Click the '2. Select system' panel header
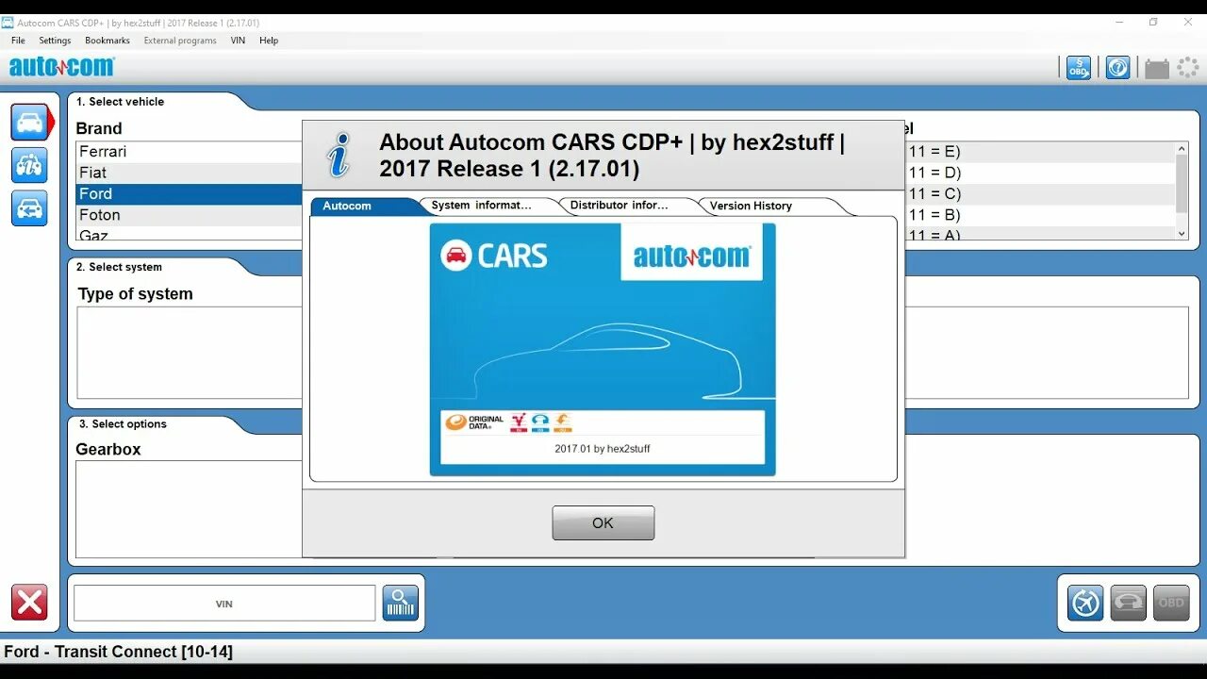Screen dimensions: 1207x679 coord(119,267)
